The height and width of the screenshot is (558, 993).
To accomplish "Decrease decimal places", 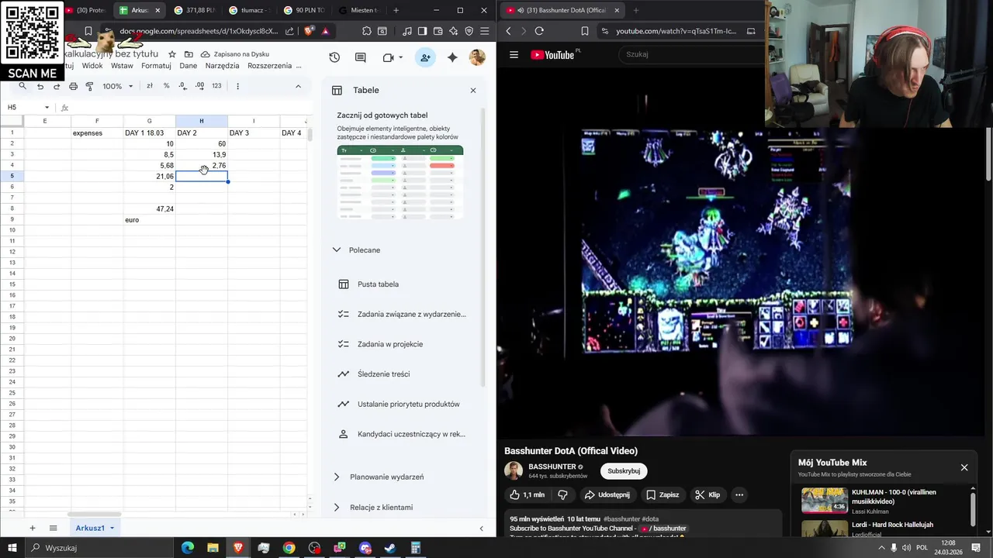I will (x=183, y=86).
